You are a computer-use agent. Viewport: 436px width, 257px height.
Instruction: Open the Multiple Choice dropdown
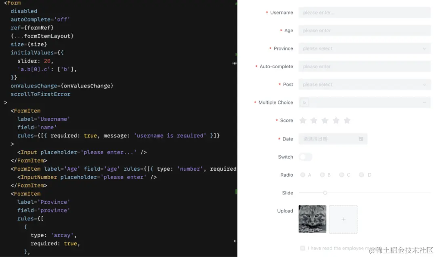[365, 102]
